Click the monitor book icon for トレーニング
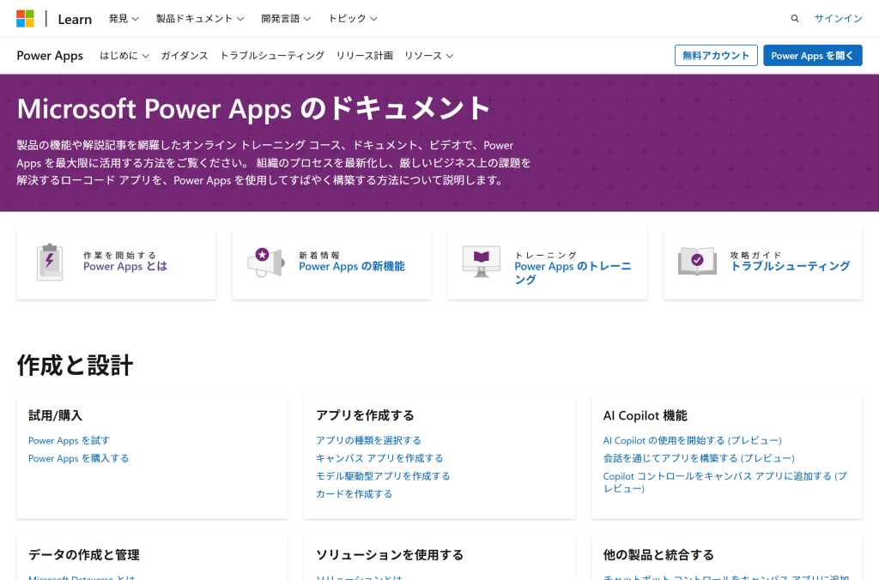 click(481, 262)
